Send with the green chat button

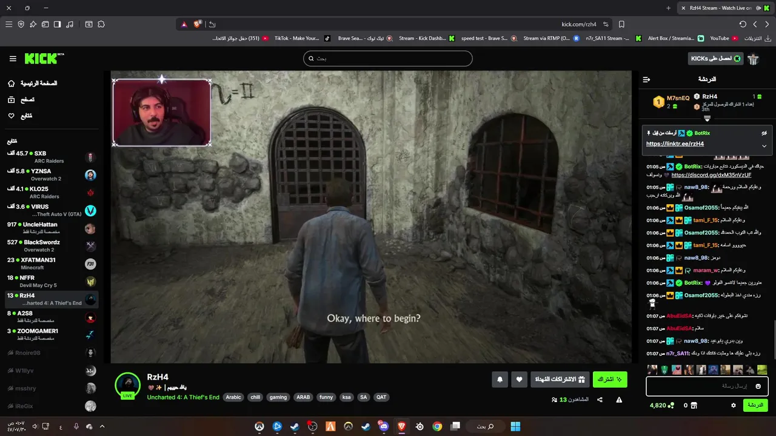pyautogui.click(x=755, y=405)
